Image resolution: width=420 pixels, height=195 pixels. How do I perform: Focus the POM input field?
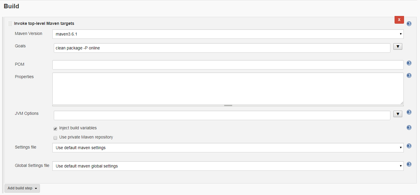tap(228, 65)
